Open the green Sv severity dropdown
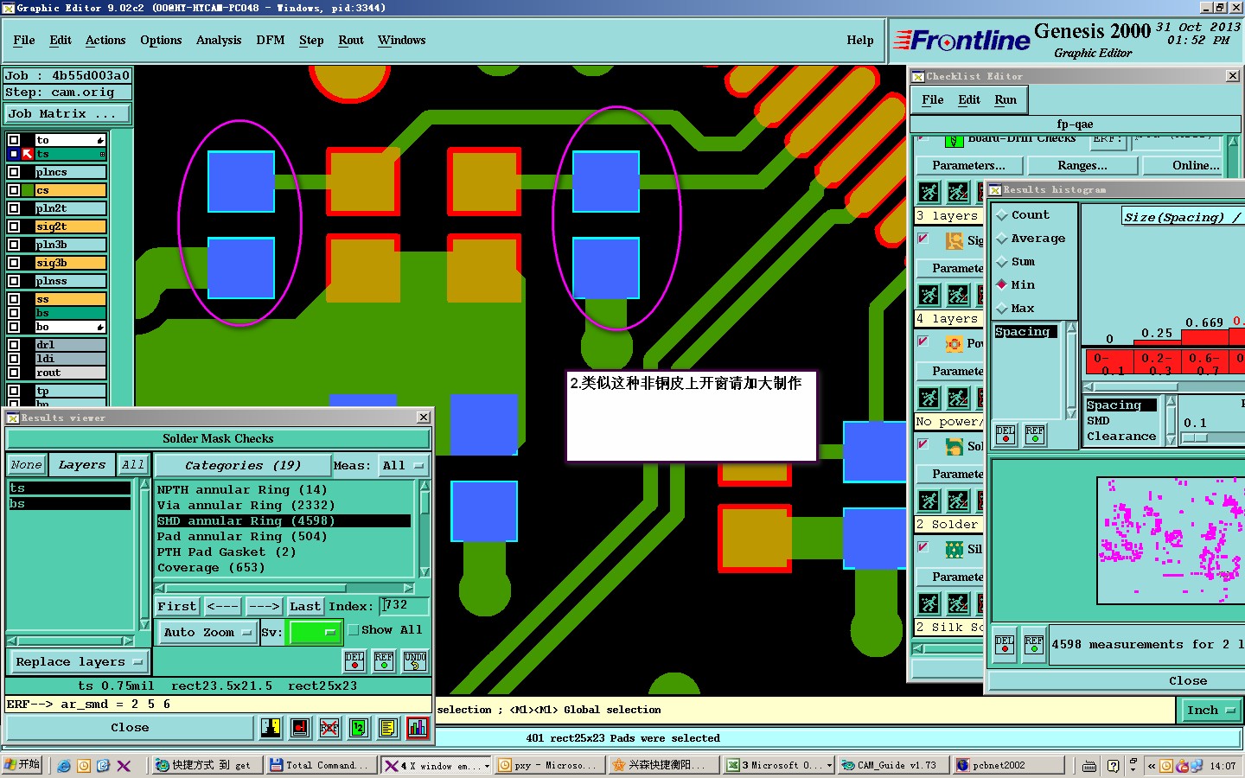The height and width of the screenshot is (778, 1245). pyautogui.click(x=315, y=633)
